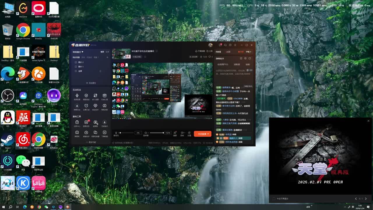Toggle the 图片 1 source checkbox
Image resolution: width=373 pixels, height=210 pixels.
[x=76, y=67]
